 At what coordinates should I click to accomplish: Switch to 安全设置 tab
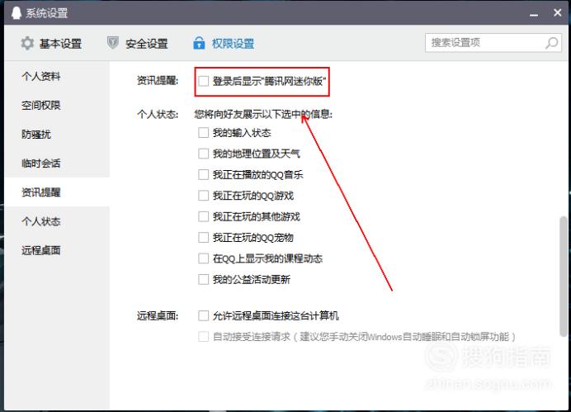(x=137, y=44)
